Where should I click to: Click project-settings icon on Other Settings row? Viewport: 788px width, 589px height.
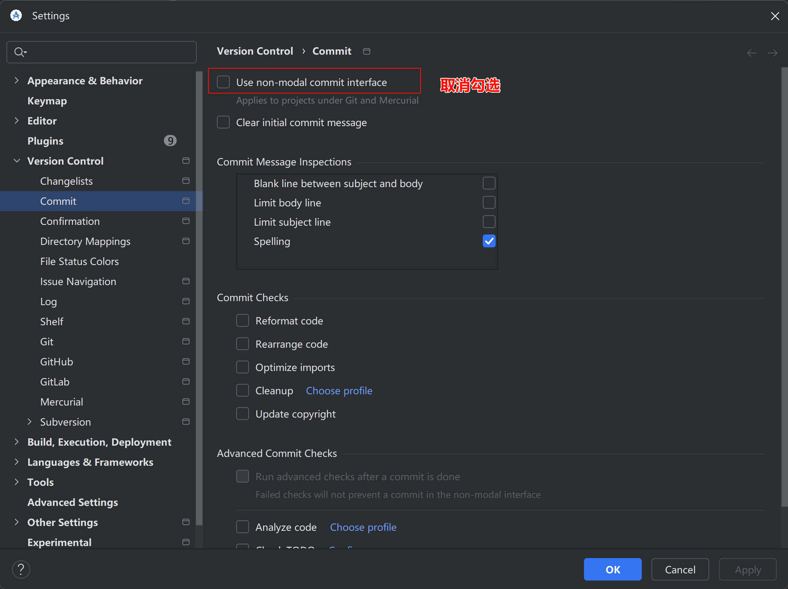[x=186, y=522]
